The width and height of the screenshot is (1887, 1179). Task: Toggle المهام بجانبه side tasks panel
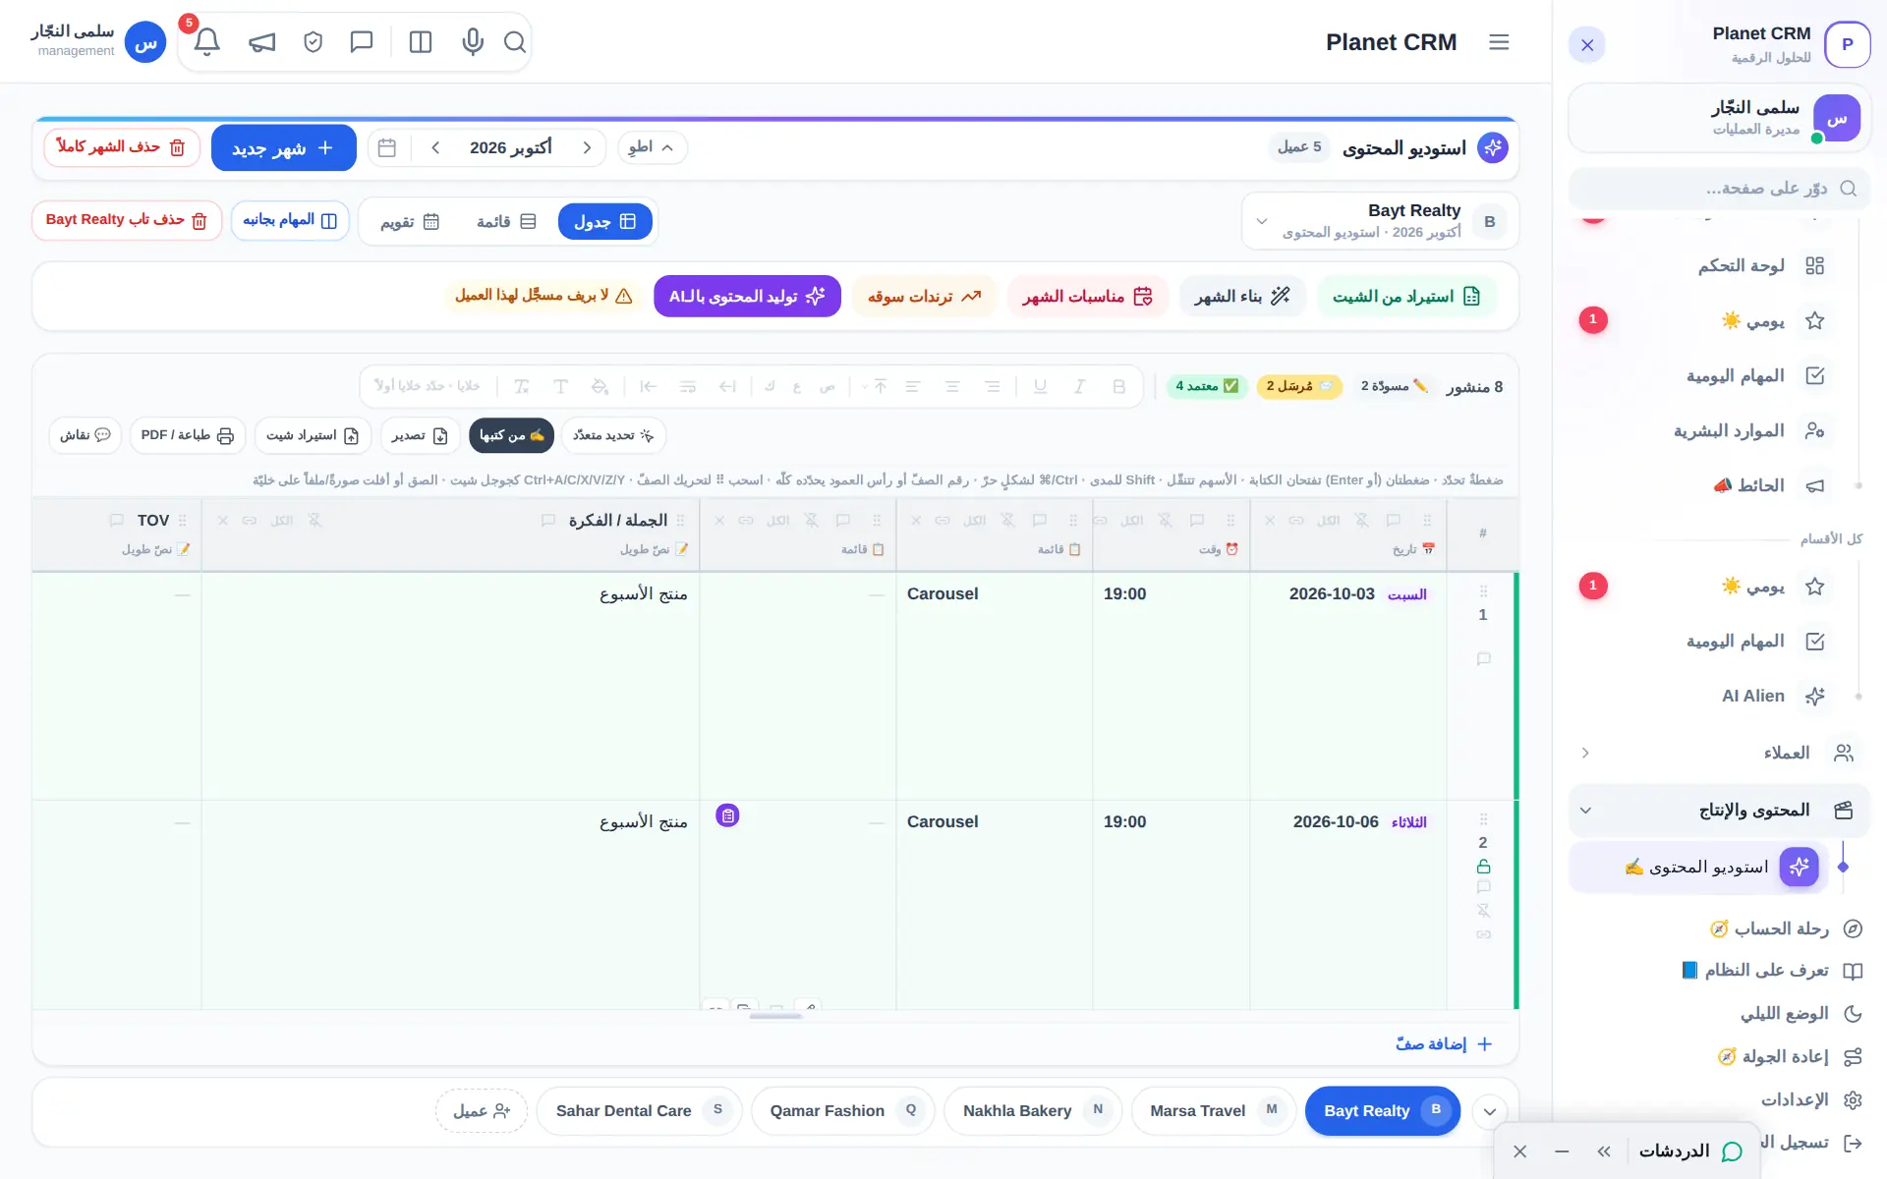[x=290, y=220]
